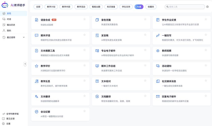Click description 帮您快速翻译文档、音频、视频
This screenshot has width=212, height=126.
click(116, 101)
